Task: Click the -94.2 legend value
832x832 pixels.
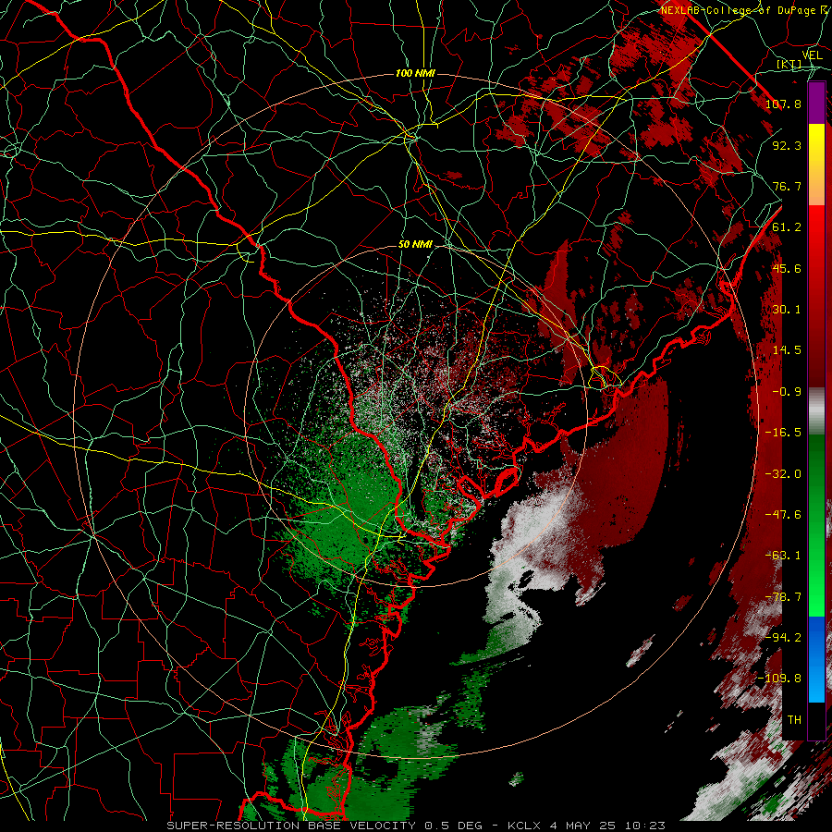Action: point(783,638)
